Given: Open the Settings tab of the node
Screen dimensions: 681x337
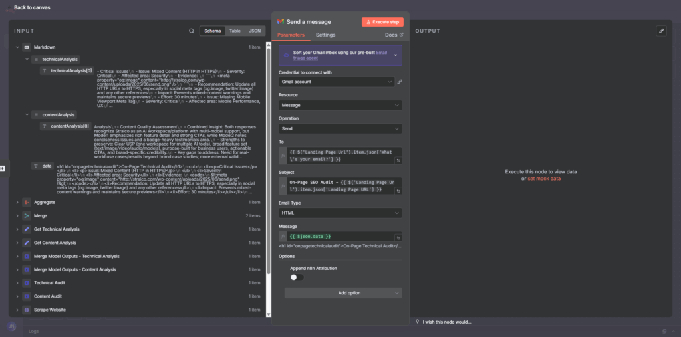Looking at the screenshot, I should (x=325, y=35).
